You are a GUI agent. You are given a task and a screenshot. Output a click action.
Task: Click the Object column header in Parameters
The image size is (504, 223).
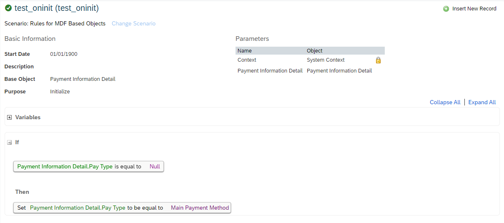pos(315,51)
